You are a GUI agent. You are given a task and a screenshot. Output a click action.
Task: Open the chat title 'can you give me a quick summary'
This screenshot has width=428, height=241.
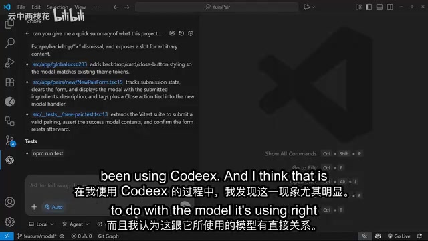coord(97,33)
